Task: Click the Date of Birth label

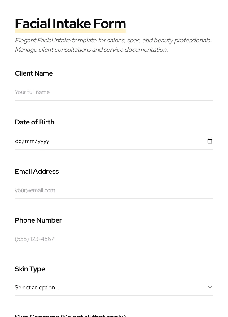Action: click(x=34, y=122)
